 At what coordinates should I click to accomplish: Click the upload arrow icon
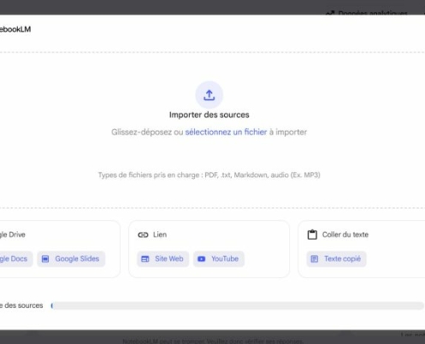point(209,95)
